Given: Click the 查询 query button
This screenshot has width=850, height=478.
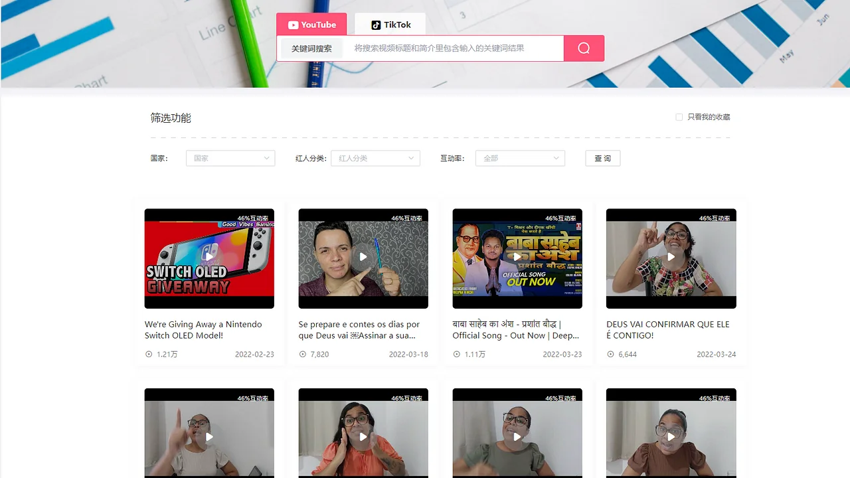Looking at the screenshot, I should tap(602, 158).
